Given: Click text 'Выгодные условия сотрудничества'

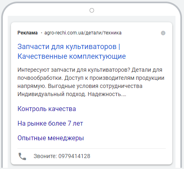Looking at the screenshot, I should click(x=95, y=86).
